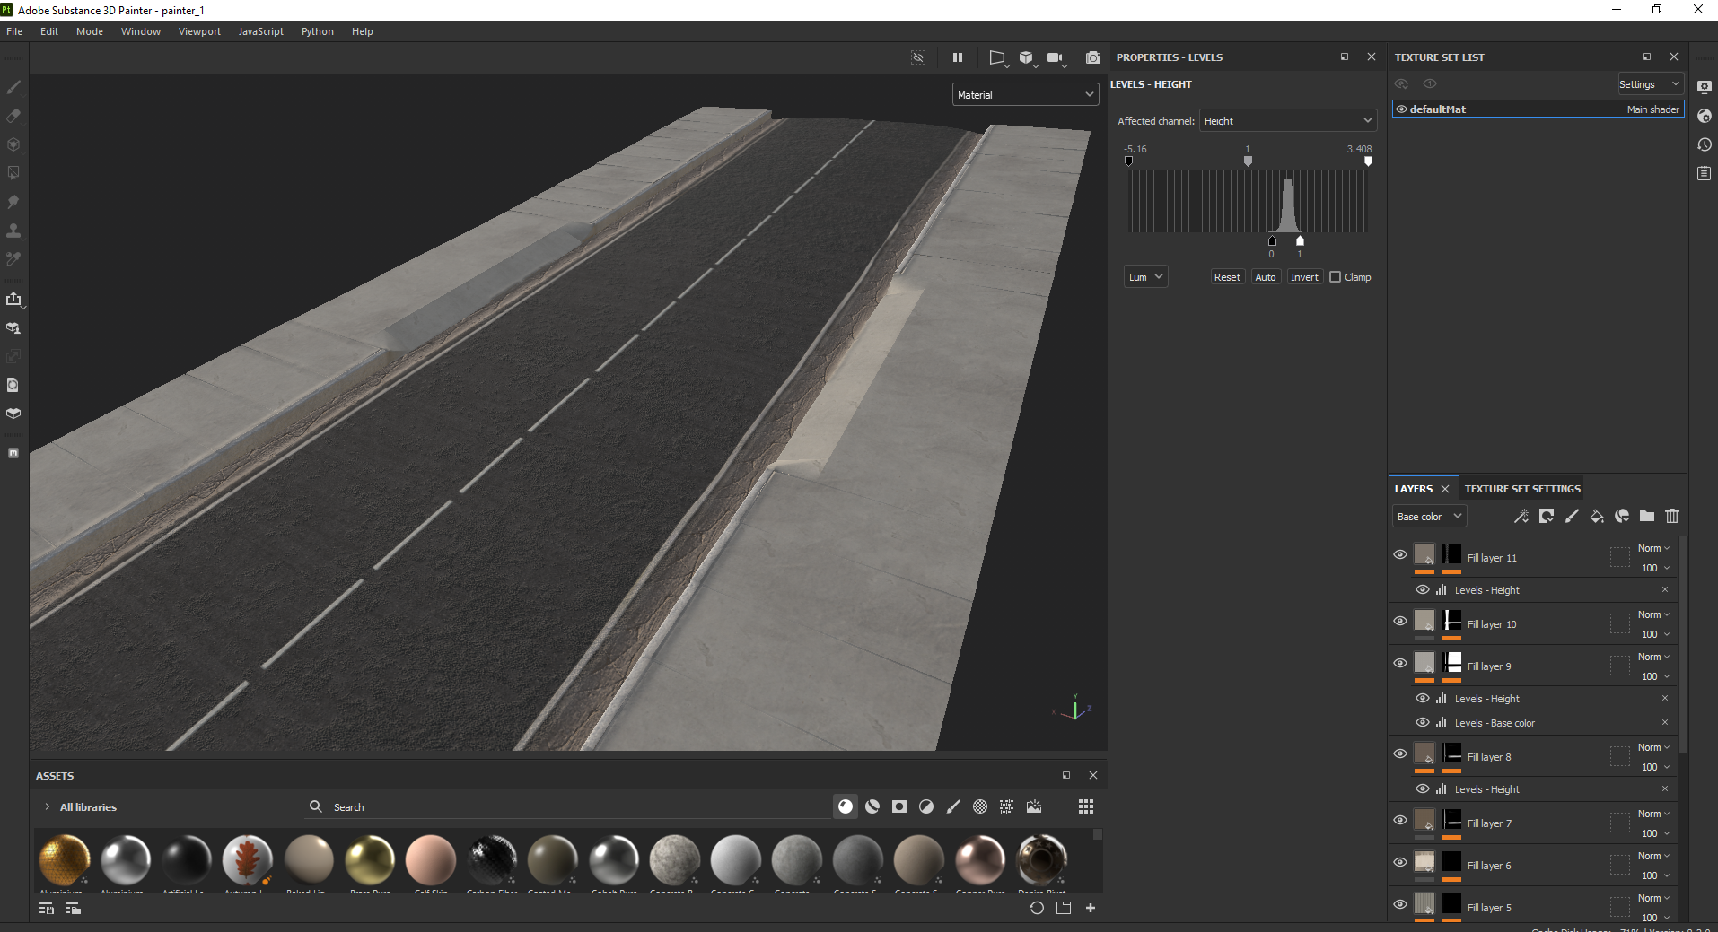Screen dimensions: 1718x932
Task: Open the Material viewport mode dropdown
Action: [1025, 94]
